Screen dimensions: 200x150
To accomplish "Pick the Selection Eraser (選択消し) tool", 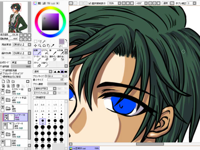I will click(61, 58).
